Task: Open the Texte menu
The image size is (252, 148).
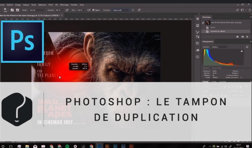Action: pyautogui.click(x=34, y=5)
